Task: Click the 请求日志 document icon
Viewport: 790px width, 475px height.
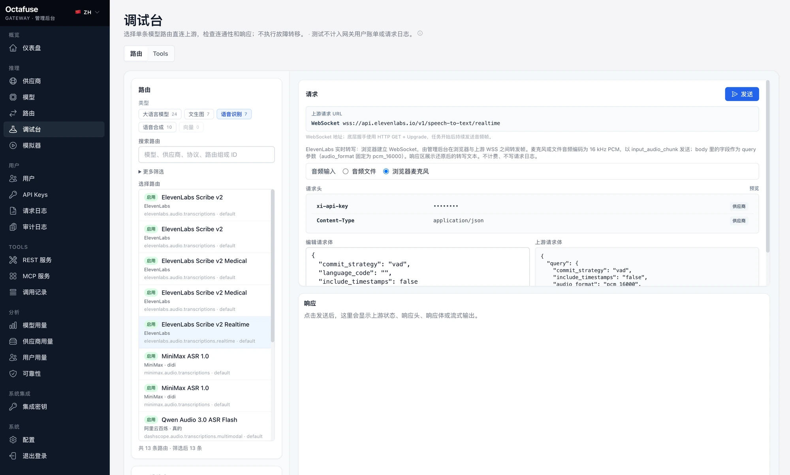Action: click(x=13, y=211)
